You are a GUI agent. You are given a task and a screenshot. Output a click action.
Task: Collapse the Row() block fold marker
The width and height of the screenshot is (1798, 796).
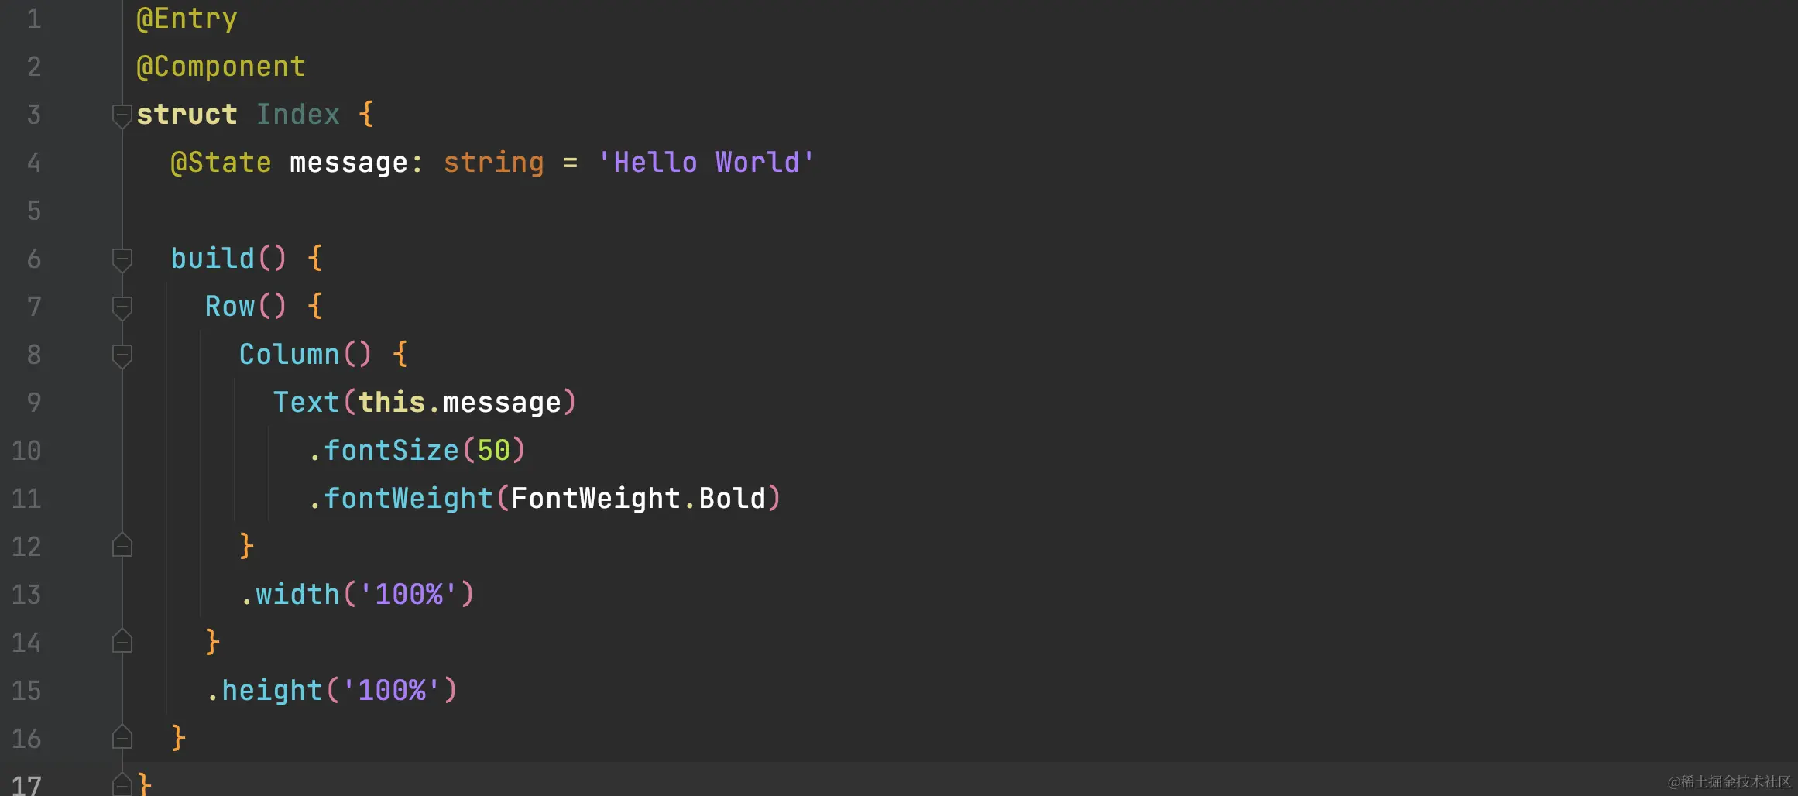pyautogui.click(x=122, y=307)
